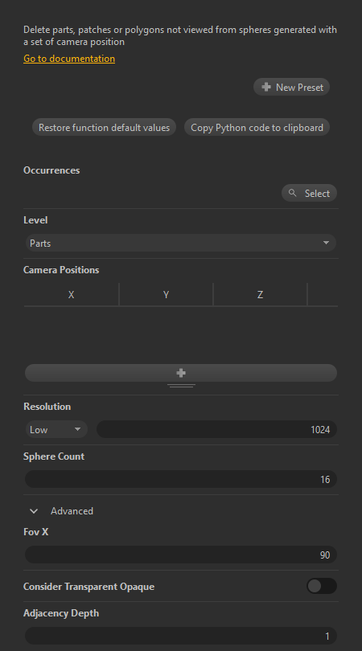This screenshot has height=651, width=362.
Task: Collapse the Advanced section chevron
Action: 34,511
